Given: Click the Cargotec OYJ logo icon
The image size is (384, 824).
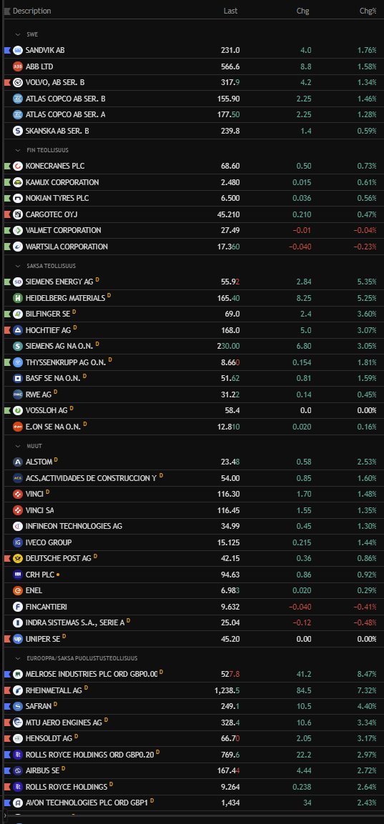Looking at the screenshot, I should [17, 214].
